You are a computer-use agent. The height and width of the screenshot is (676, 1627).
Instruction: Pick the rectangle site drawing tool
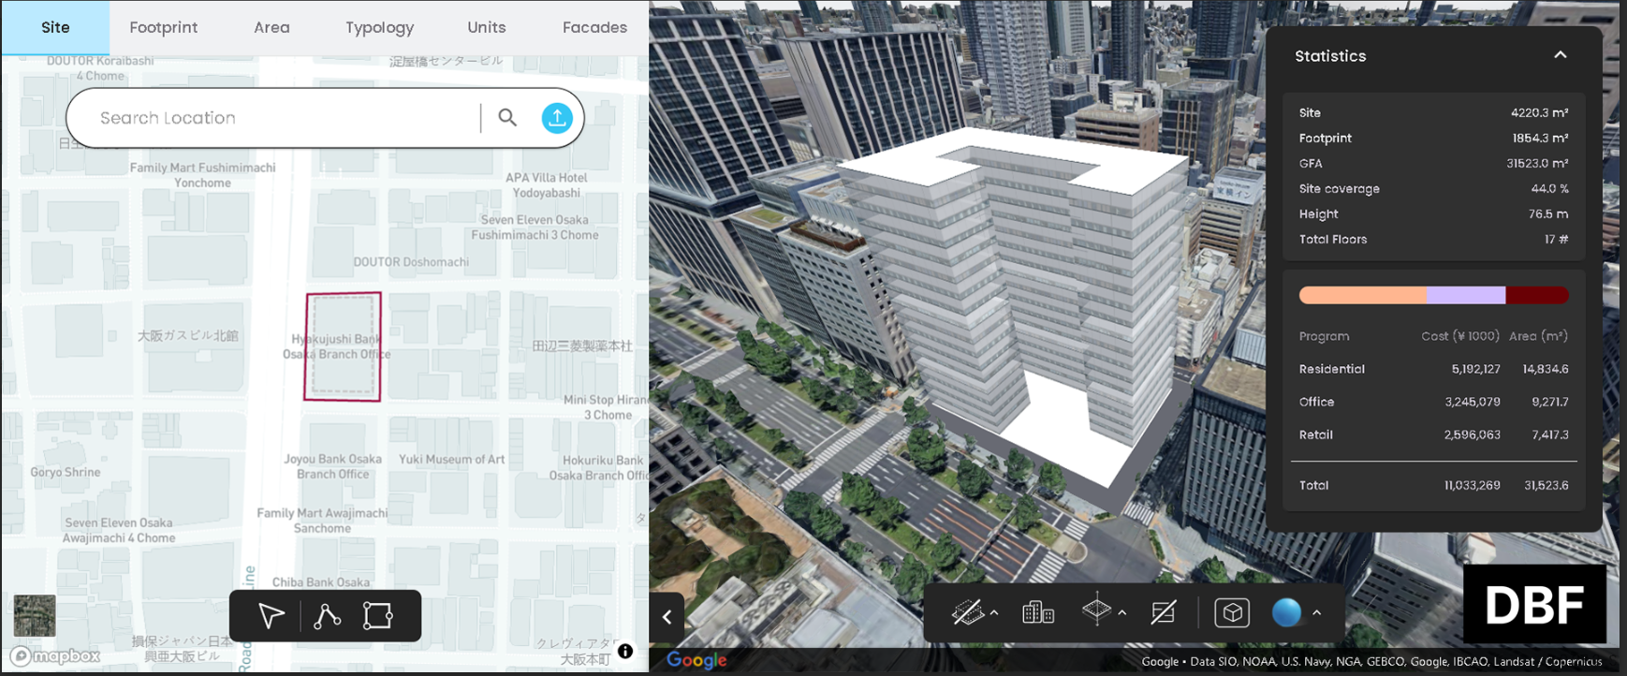pyautogui.click(x=378, y=615)
